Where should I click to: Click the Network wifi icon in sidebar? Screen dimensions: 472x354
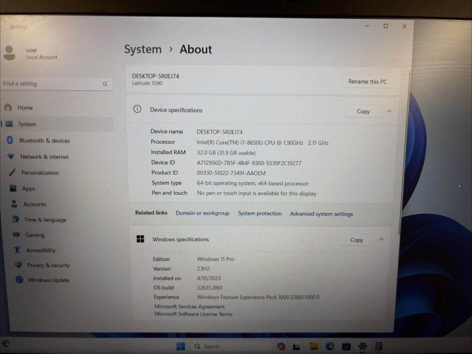tap(11, 156)
